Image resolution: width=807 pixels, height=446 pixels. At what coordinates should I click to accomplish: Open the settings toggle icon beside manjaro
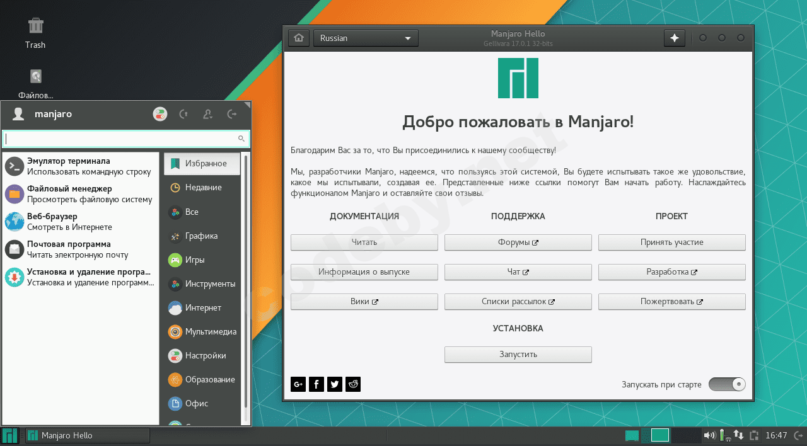(x=160, y=114)
